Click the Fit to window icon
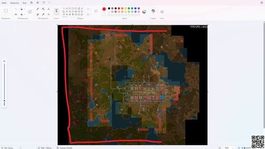The height and width of the screenshot is (149, 265). click(219, 148)
